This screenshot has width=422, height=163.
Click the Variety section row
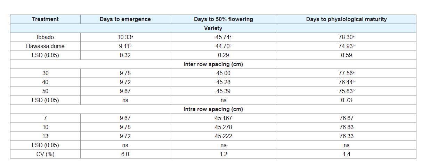(213, 28)
